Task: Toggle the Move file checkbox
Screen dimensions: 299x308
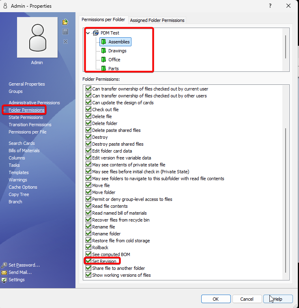Action: 88,185
